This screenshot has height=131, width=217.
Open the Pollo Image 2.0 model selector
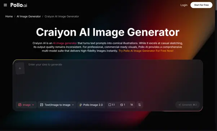pos(91,105)
